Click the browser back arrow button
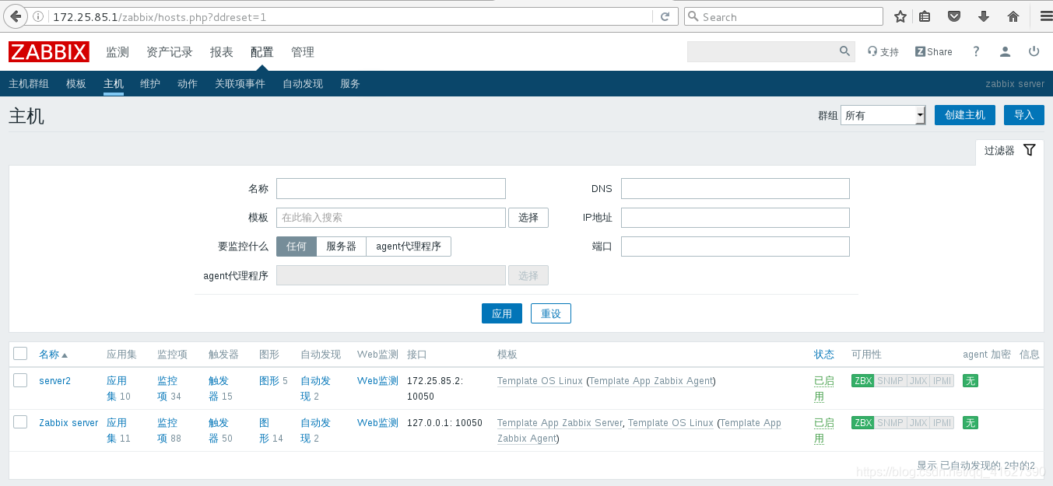This screenshot has width=1053, height=486. coord(16,16)
